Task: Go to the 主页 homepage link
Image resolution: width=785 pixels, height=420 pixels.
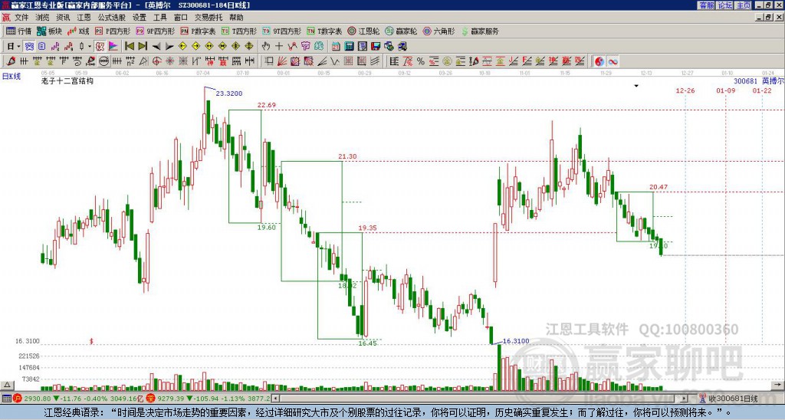Action: tap(744, 5)
